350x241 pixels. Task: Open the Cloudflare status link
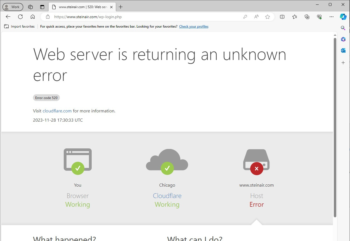pos(167,196)
